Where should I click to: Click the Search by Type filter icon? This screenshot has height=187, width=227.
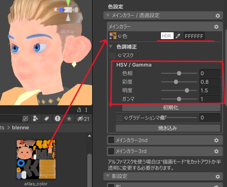pos(35,119)
